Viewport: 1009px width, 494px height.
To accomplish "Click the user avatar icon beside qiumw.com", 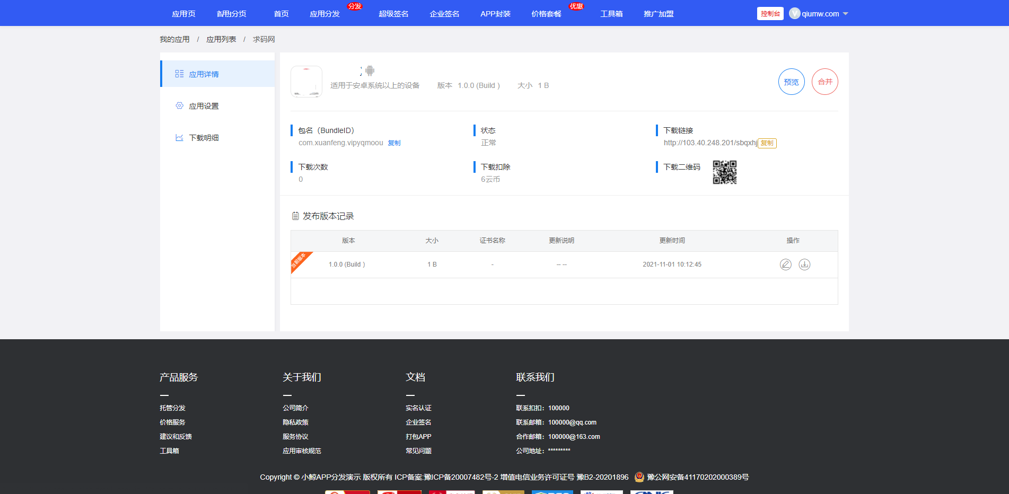I will (x=794, y=14).
